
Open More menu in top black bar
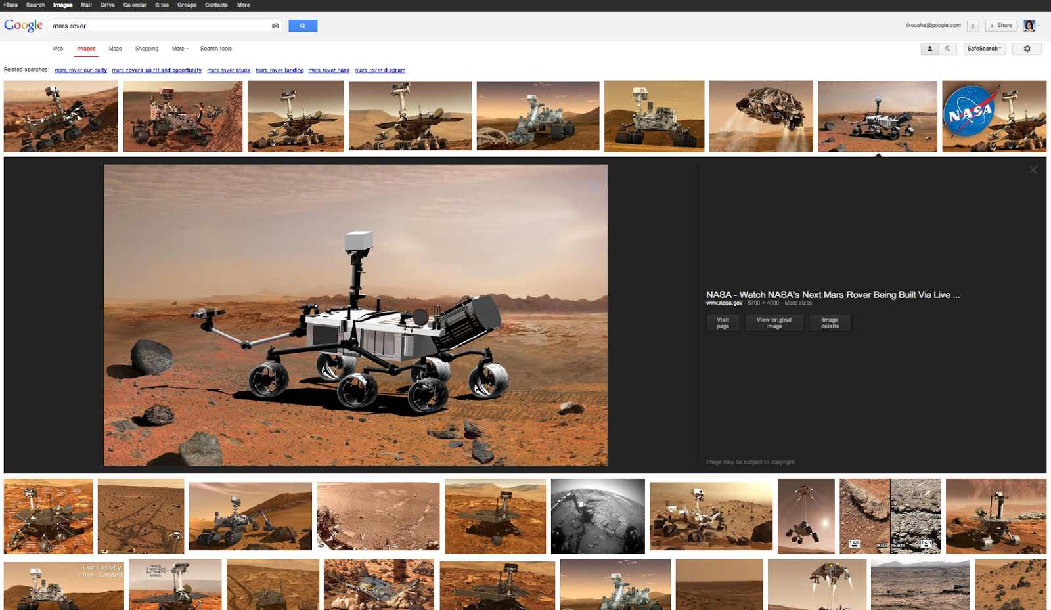[x=244, y=5]
